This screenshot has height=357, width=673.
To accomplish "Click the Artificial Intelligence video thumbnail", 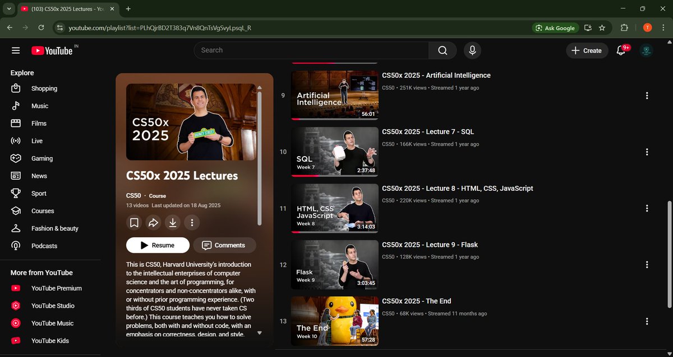I will click(335, 95).
